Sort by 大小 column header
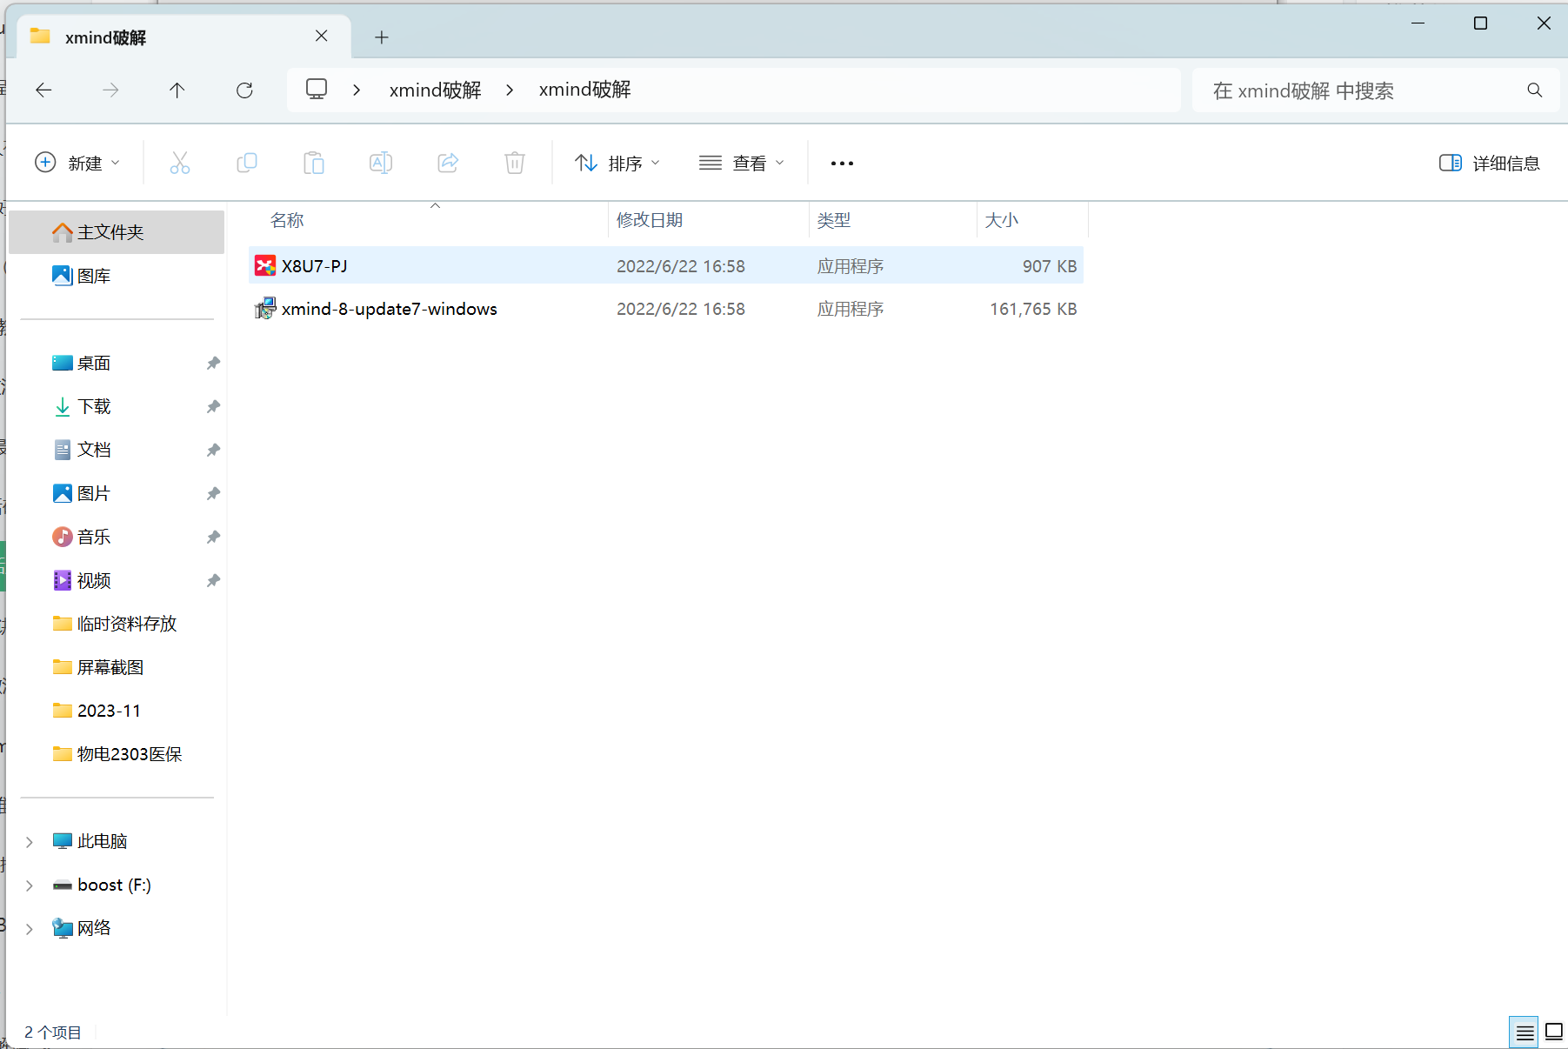Screen dimensions: 1568x1049 [x=1001, y=220]
